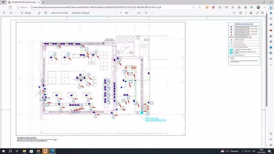Viewport: 274px width, 154px height.
Task: Reload the page
Action: coord(10,7)
